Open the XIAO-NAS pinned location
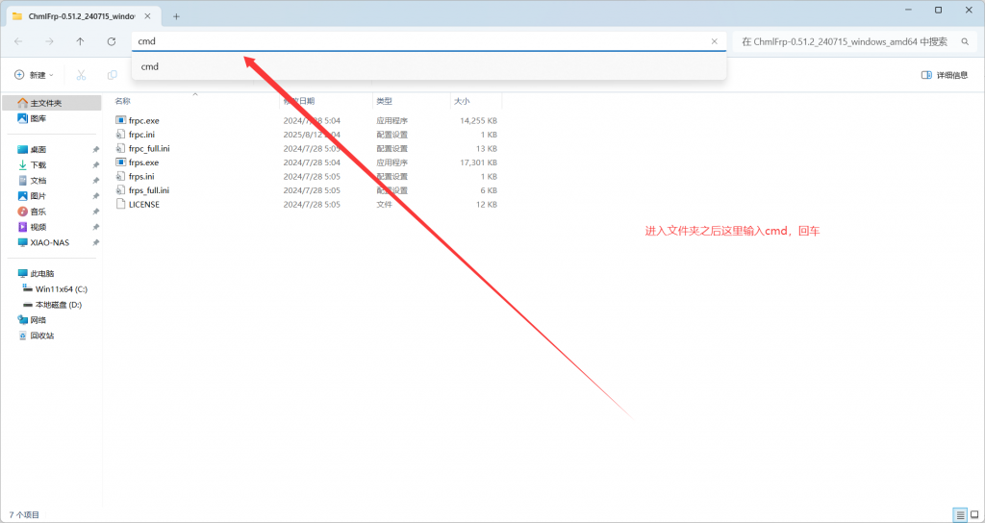The height and width of the screenshot is (523, 985). click(49, 242)
